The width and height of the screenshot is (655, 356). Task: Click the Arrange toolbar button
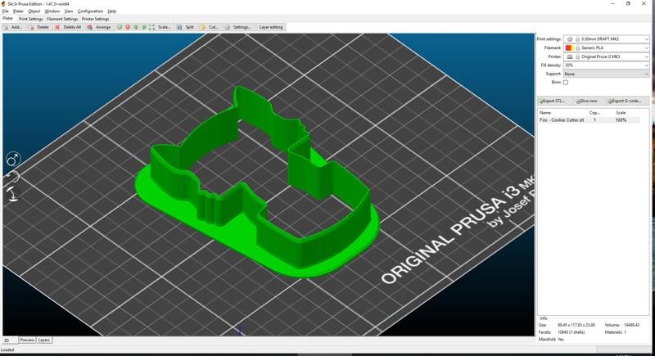[x=99, y=27]
